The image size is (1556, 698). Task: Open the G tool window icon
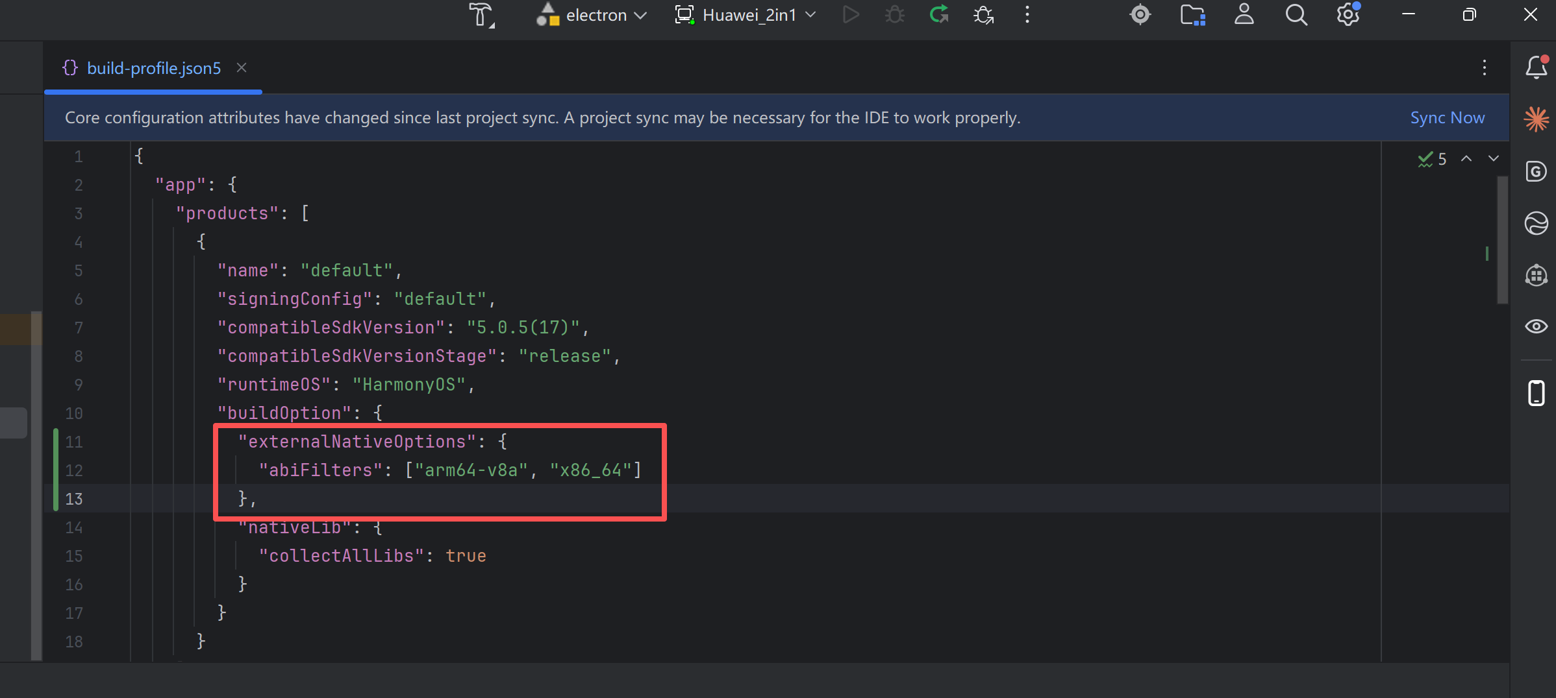click(x=1537, y=171)
